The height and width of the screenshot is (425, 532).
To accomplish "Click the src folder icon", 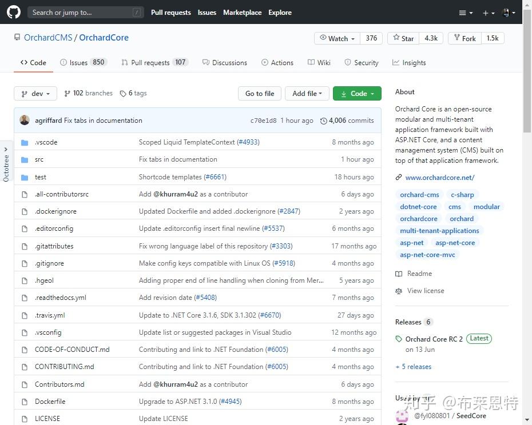I will point(25,159).
